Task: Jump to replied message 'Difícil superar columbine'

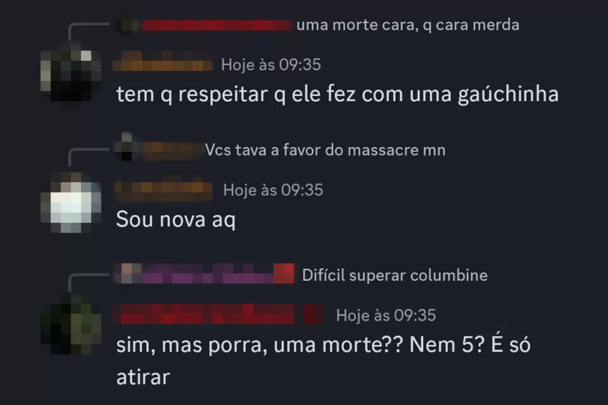Action: [x=395, y=275]
